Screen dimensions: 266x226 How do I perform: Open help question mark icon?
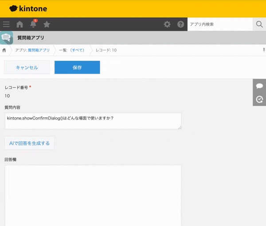click(181, 24)
